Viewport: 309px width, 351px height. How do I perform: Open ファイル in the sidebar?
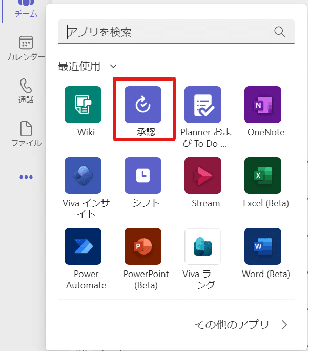click(26, 134)
